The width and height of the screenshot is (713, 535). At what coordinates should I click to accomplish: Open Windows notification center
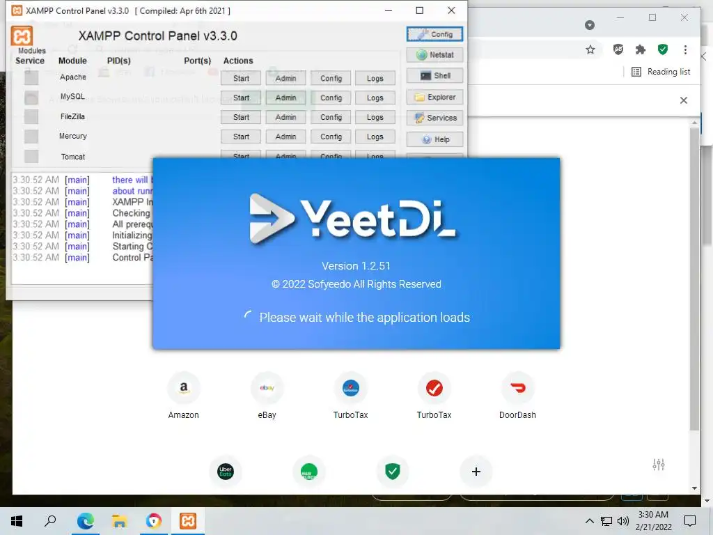[x=690, y=521]
